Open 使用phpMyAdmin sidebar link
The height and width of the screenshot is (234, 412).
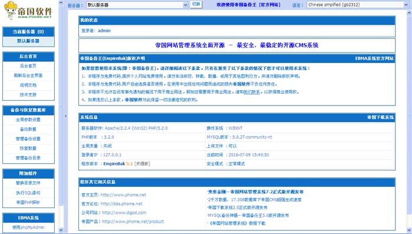coord(28,227)
